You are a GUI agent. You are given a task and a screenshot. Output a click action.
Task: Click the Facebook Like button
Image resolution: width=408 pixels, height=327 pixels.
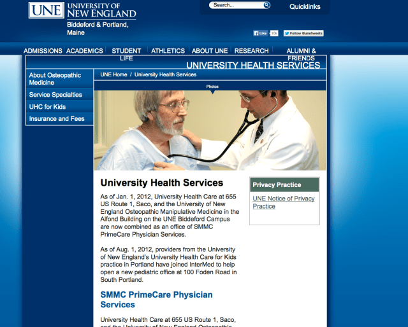261,33
